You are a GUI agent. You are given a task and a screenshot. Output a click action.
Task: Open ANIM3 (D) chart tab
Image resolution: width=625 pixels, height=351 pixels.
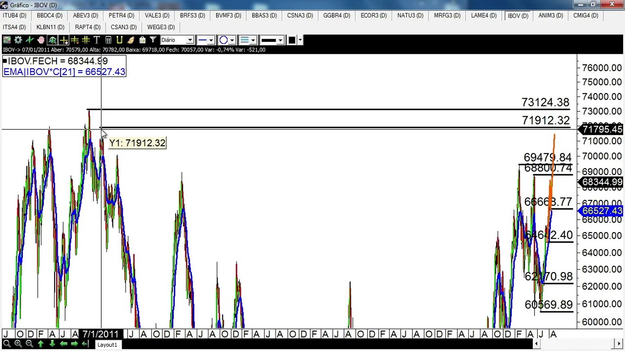point(551,16)
